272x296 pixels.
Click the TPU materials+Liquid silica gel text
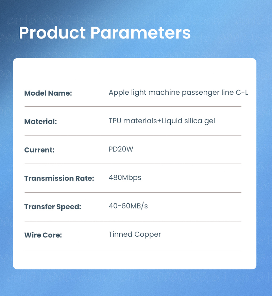(x=161, y=121)
